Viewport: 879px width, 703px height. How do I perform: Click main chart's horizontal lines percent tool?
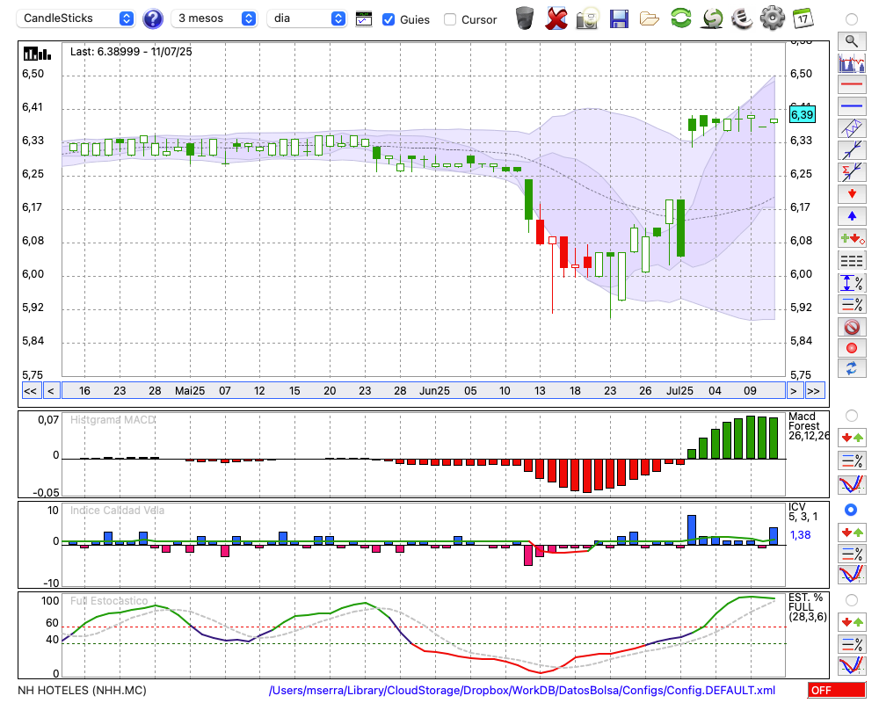click(x=852, y=304)
